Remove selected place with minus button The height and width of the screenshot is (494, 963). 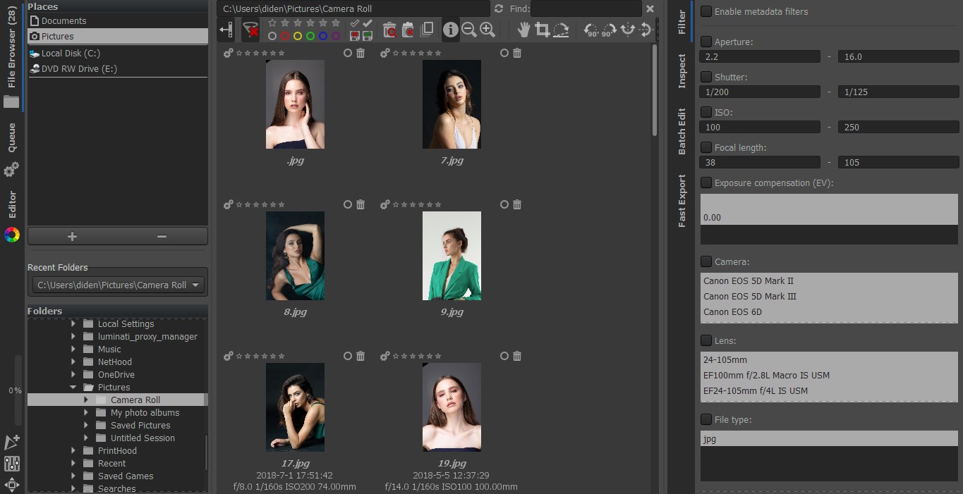[x=162, y=236]
